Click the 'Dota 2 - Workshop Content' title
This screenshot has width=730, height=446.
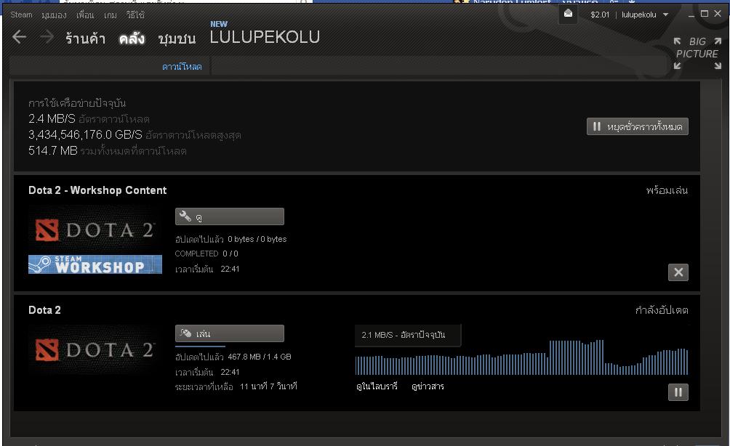click(x=97, y=190)
